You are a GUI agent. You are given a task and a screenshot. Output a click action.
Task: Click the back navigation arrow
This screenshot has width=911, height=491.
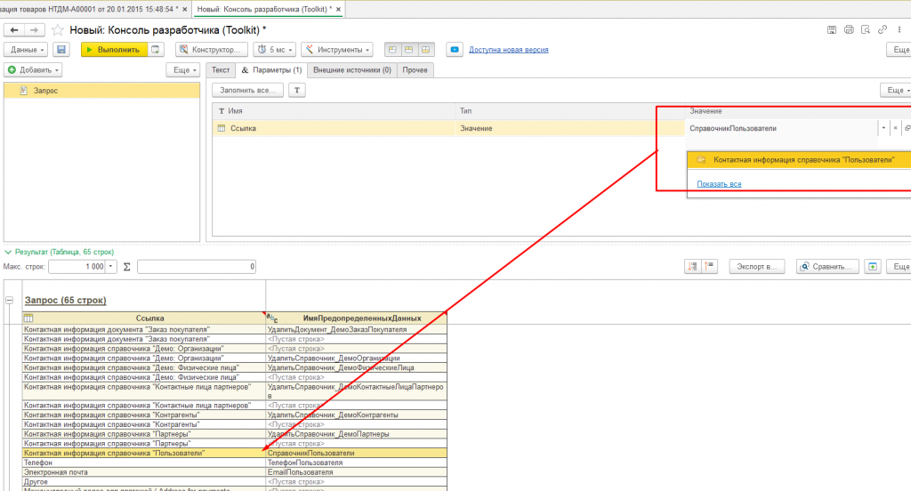pyautogui.click(x=13, y=30)
